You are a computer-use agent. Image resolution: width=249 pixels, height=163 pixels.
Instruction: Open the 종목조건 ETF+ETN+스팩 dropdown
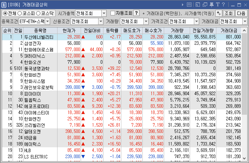[47, 21]
